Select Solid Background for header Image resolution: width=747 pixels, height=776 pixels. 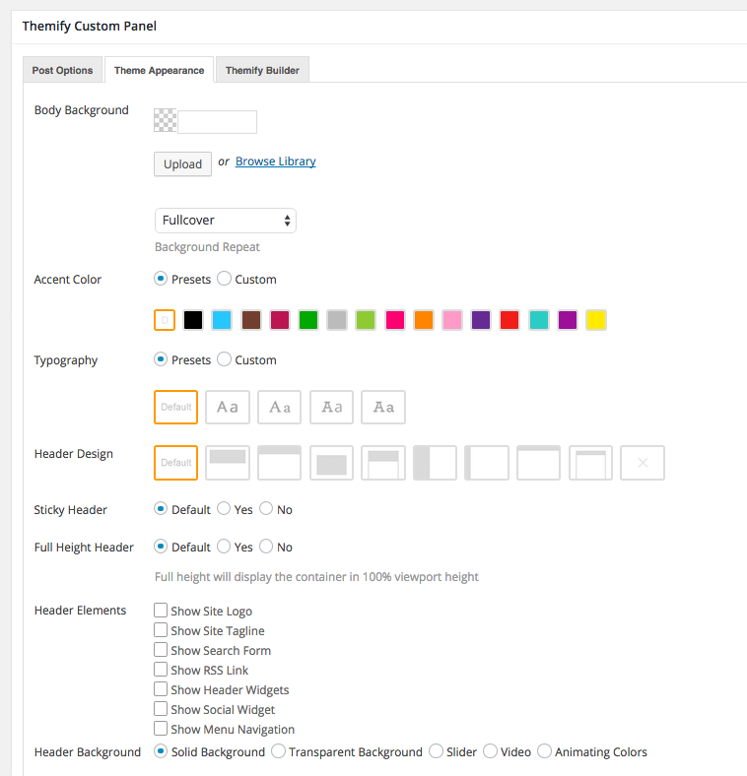tap(161, 750)
